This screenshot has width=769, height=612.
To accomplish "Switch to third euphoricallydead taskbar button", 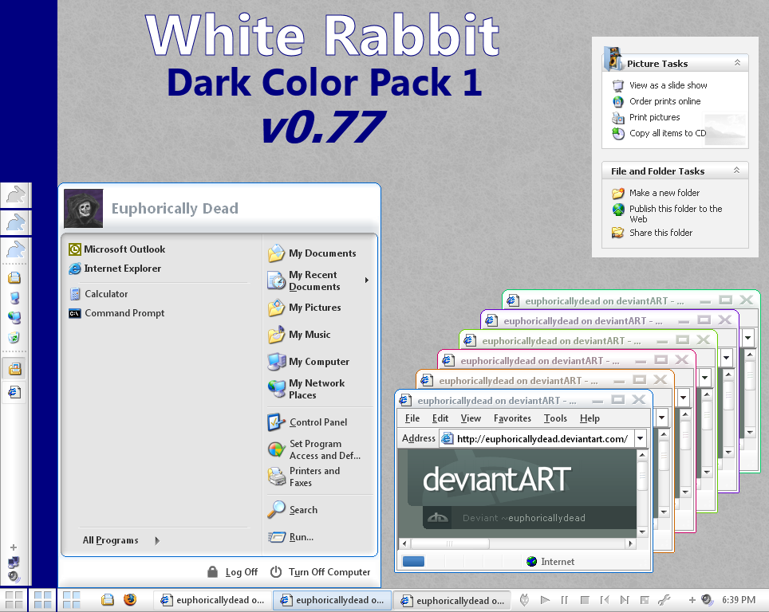I will (x=452, y=600).
